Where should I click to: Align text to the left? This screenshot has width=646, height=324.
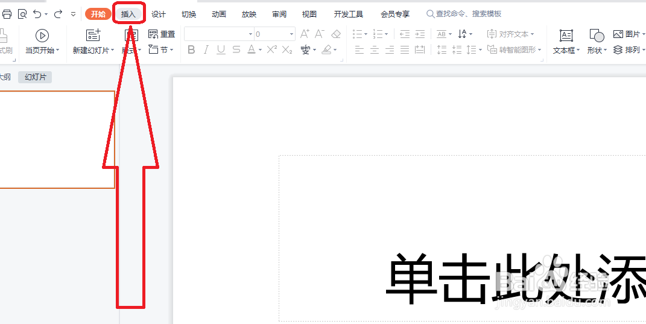tap(359, 50)
